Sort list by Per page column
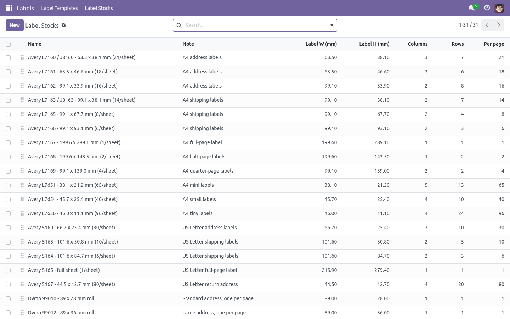This screenshot has width=510, height=319. point(494,44)
